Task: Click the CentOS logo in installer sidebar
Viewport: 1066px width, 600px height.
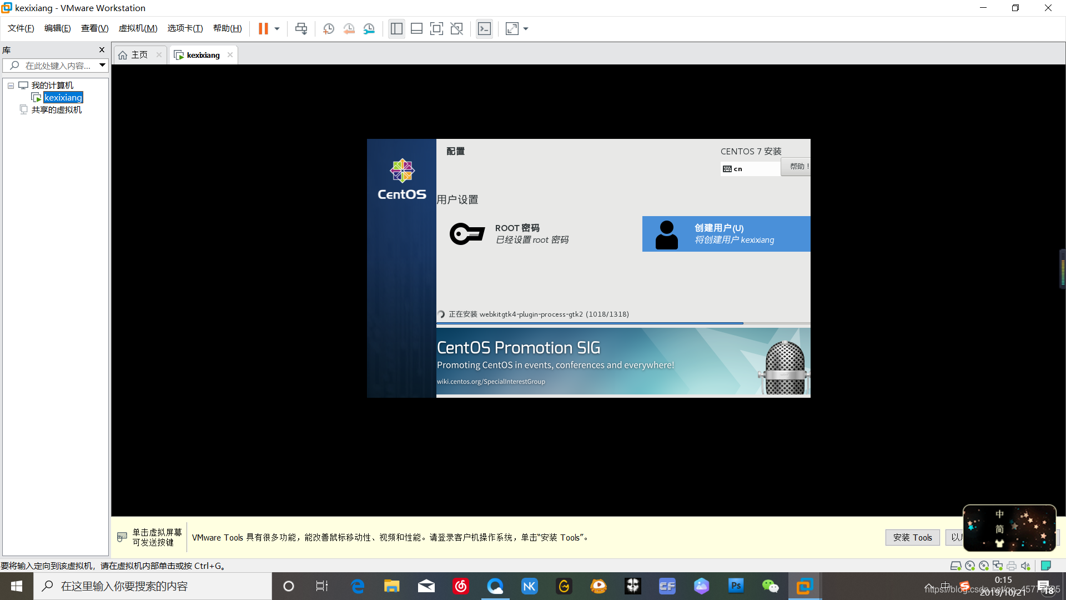Action: pos(402,179)
